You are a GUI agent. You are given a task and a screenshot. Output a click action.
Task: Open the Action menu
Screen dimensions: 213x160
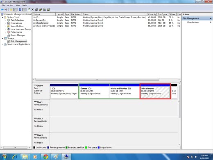pos(10,5)
